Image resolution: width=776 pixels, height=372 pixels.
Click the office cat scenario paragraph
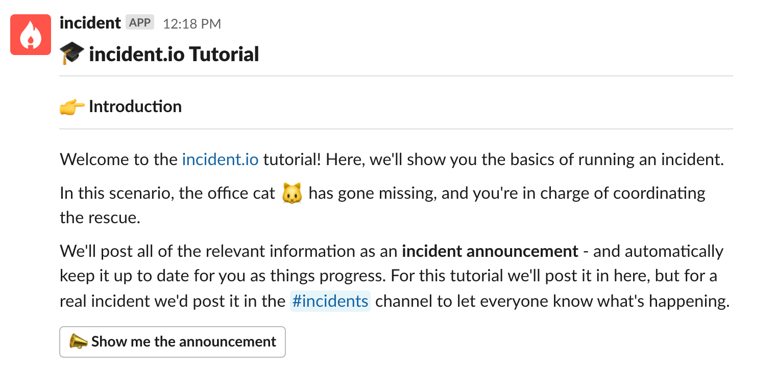tap(383, 206)
